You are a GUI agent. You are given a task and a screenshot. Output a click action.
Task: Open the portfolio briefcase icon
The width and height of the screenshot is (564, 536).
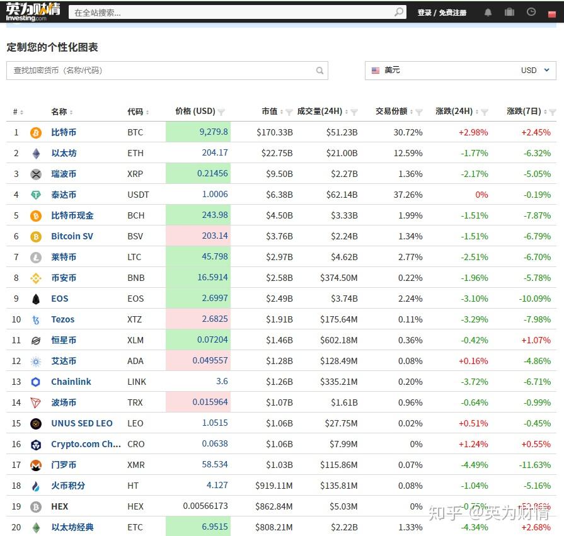coord(509,12)
